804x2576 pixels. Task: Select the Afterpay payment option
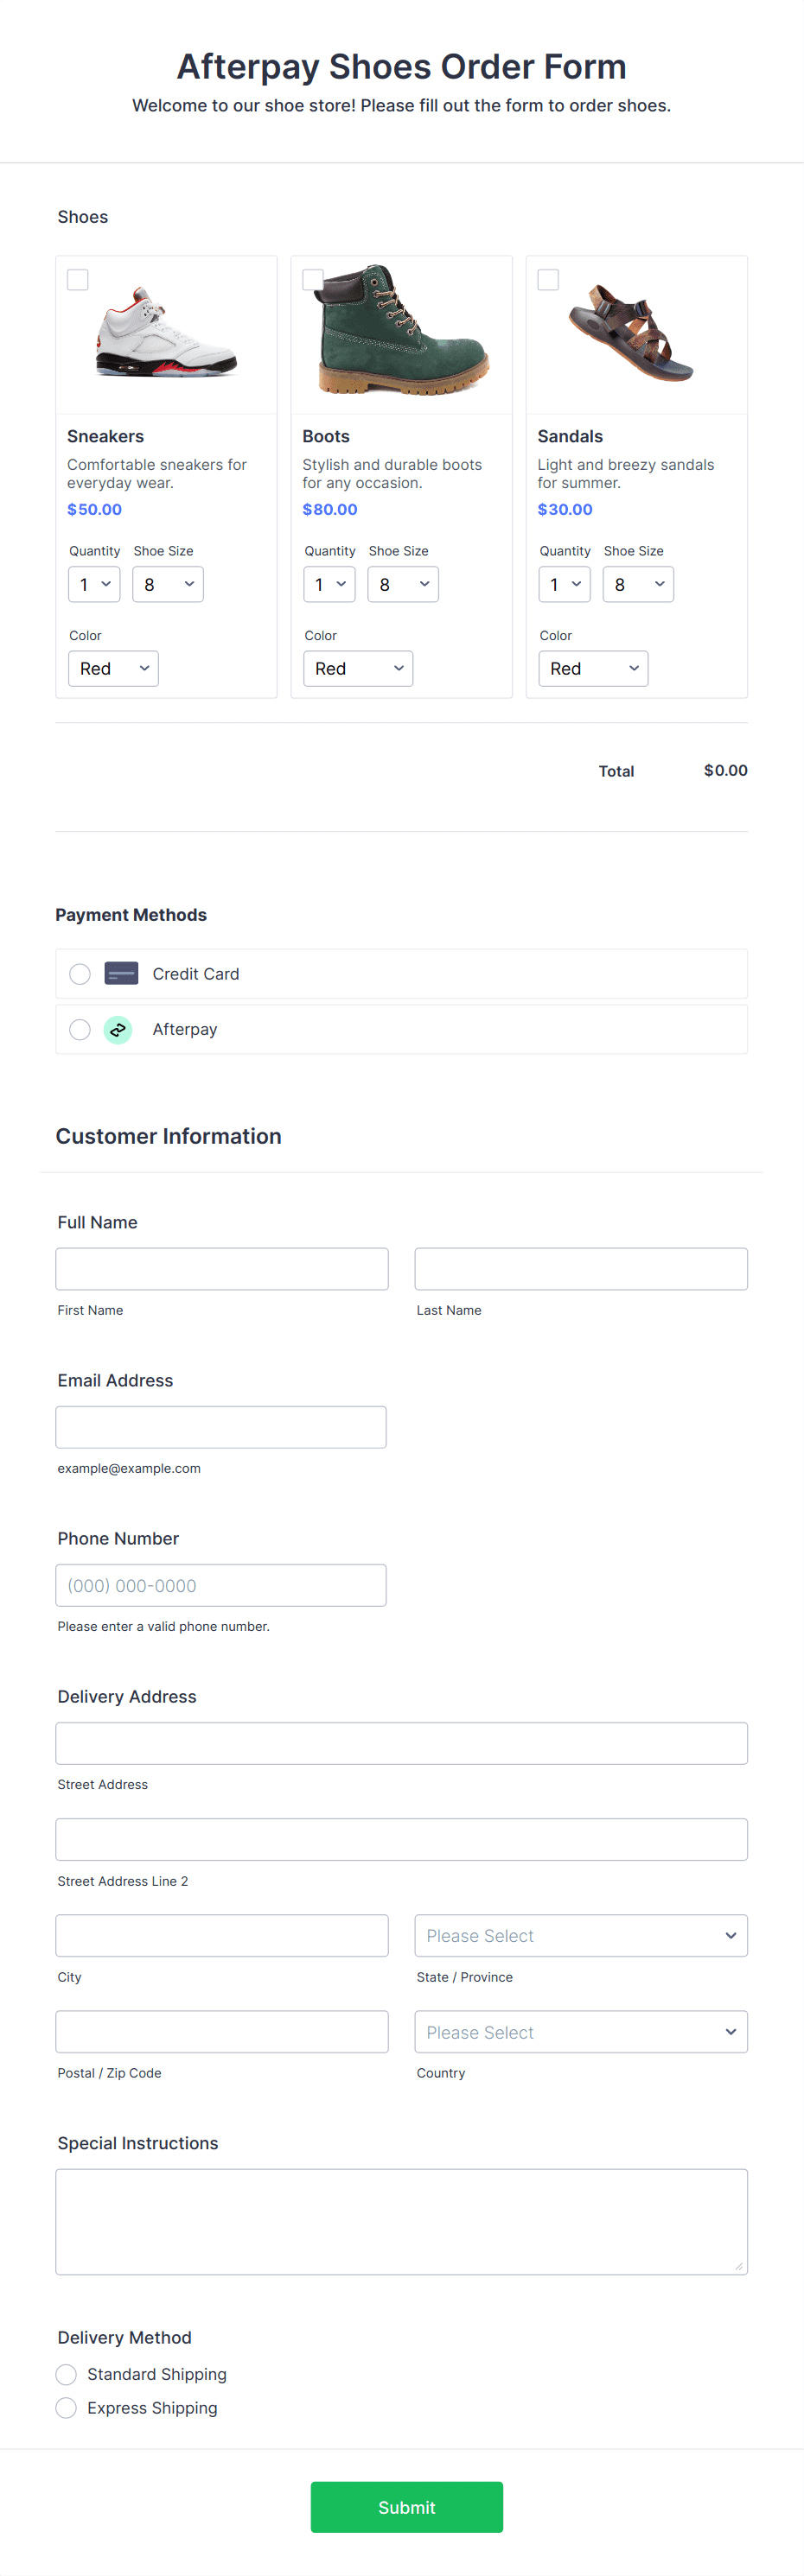coord(79,1029)
